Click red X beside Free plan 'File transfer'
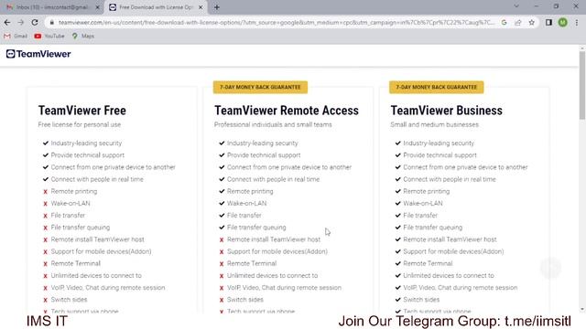The image size is (586, 329). pyautogui.click(x=45, y=216)
